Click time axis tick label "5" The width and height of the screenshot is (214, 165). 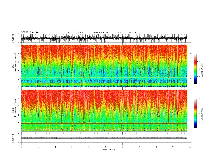(x=106, y=147)
